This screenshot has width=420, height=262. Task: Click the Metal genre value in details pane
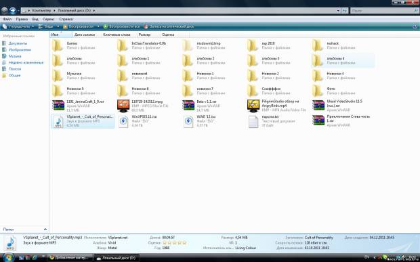point(112,248)
